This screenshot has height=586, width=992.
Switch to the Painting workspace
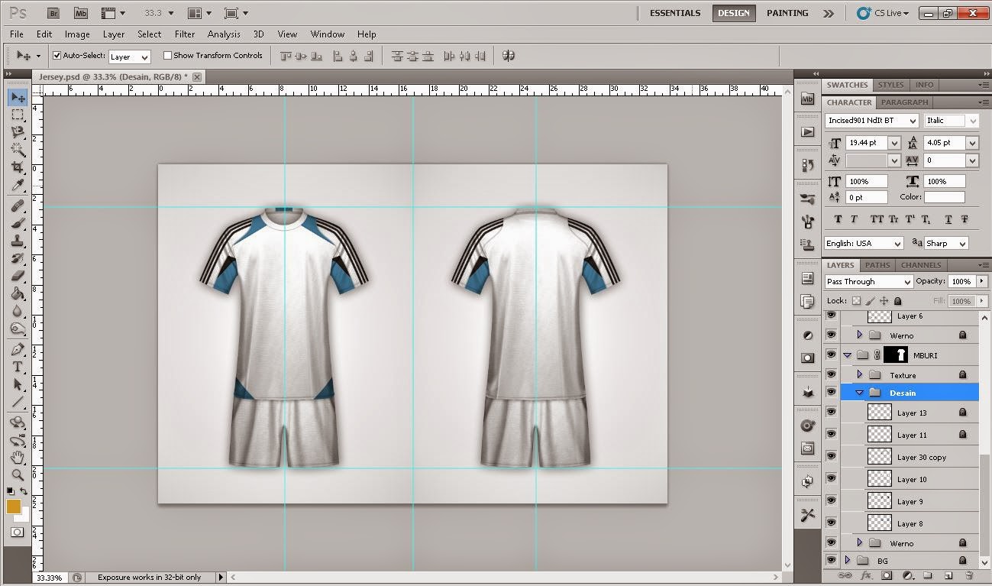tap(787, 13)
